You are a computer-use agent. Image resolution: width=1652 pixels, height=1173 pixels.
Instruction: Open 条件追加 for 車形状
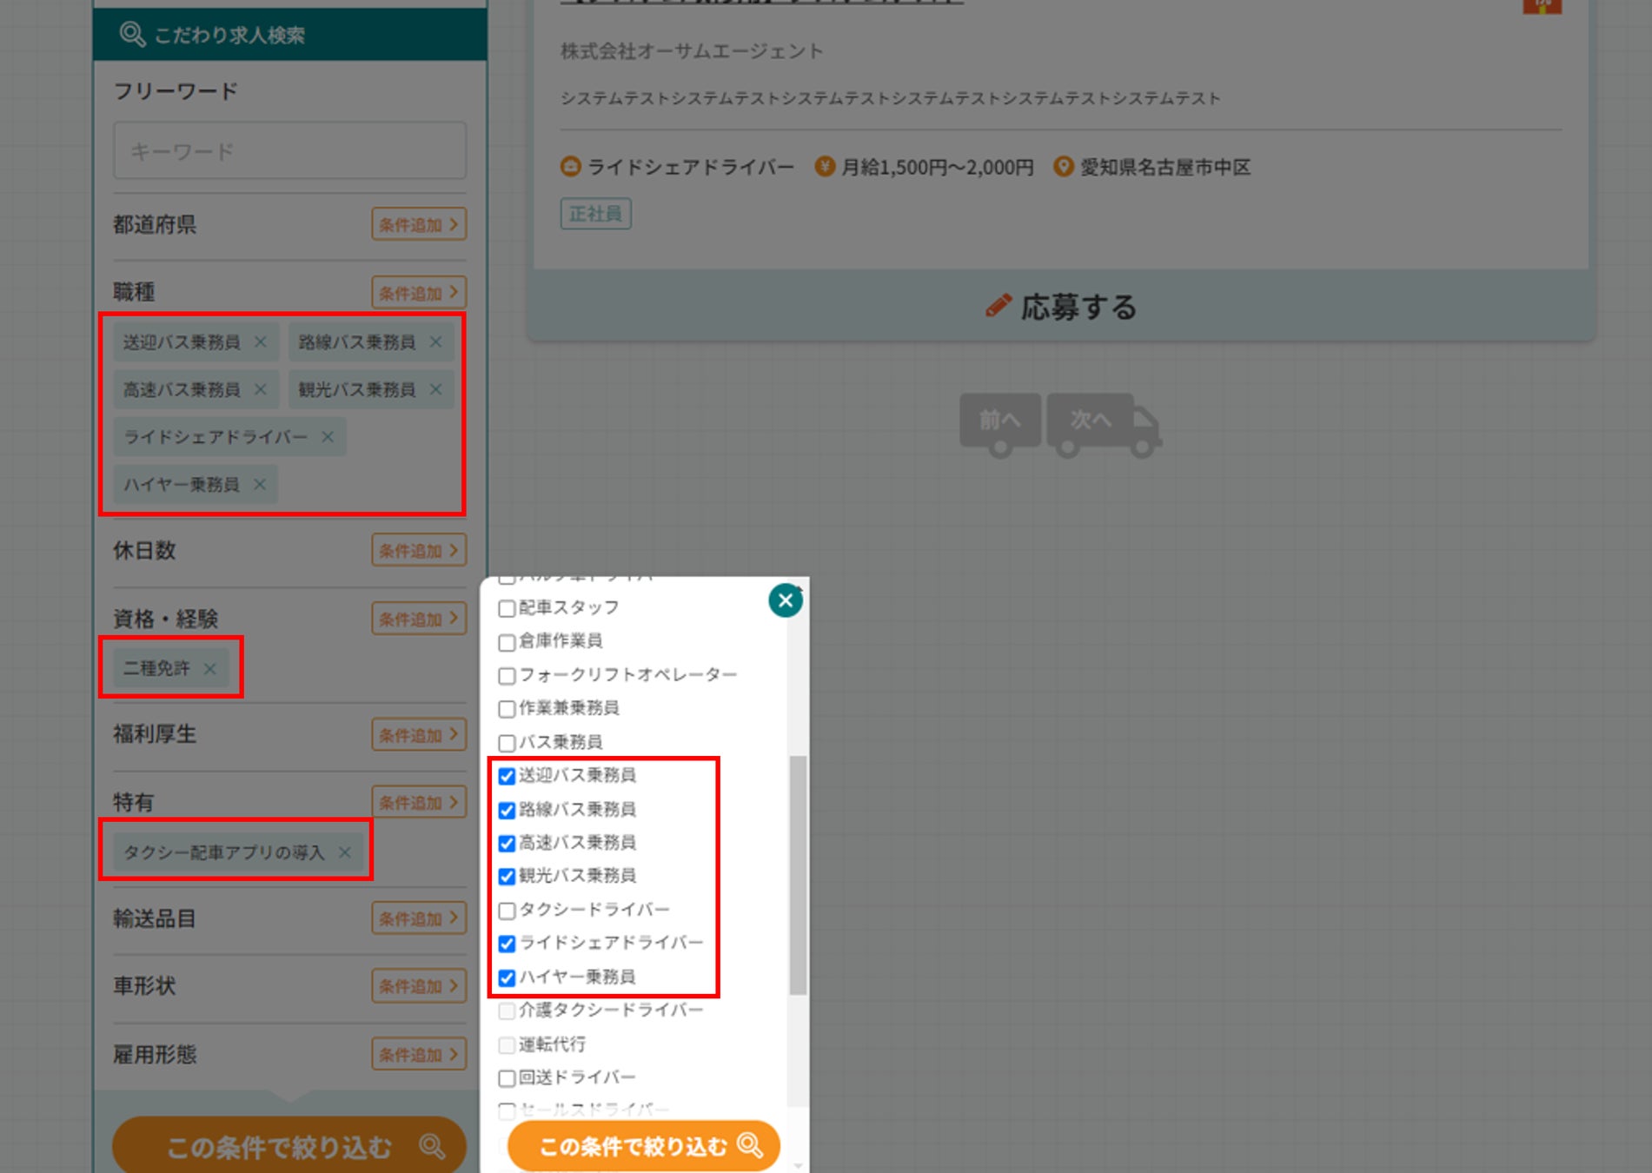click(x=419, y=985)
